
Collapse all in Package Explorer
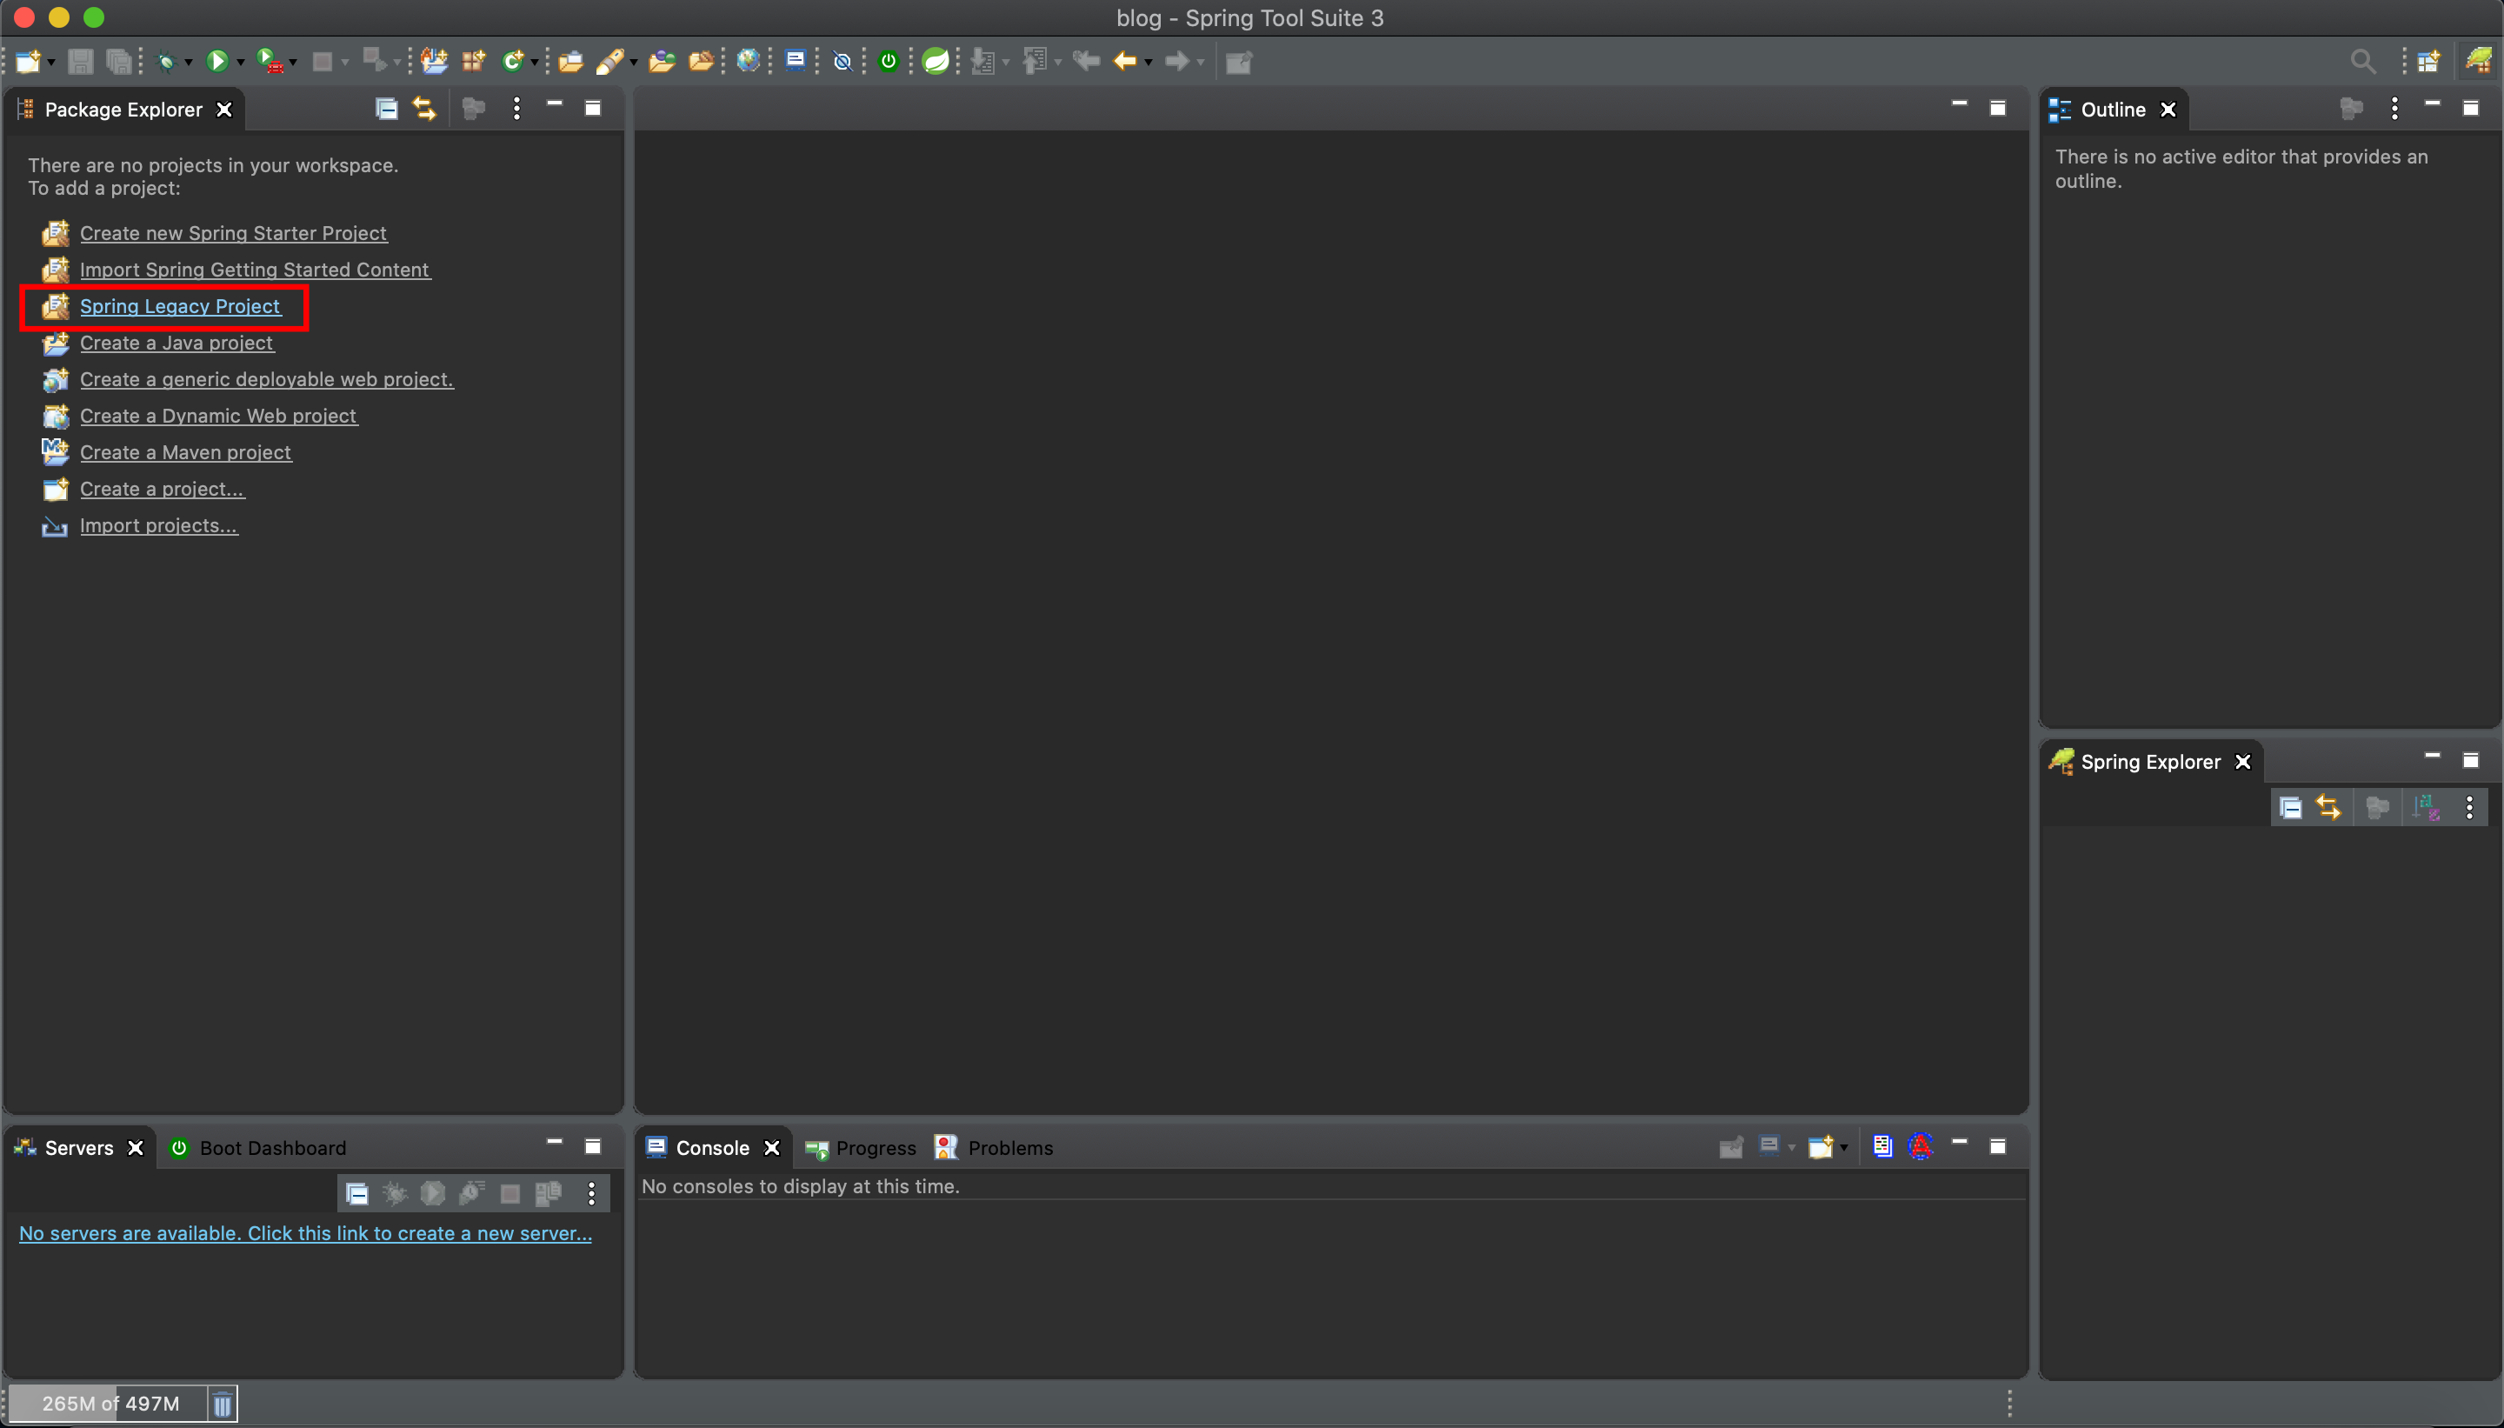(x=386, y=109)
